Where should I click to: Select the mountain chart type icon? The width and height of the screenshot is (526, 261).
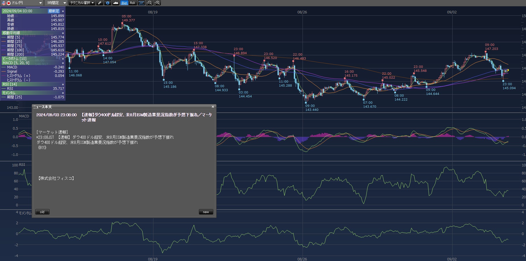click(x=116, y=3)
